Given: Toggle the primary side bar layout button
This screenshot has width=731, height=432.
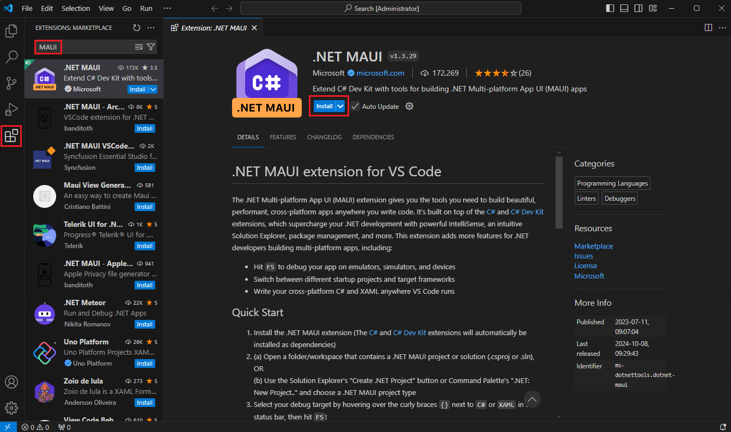Looking at the screenshot, I should point(610,9).
